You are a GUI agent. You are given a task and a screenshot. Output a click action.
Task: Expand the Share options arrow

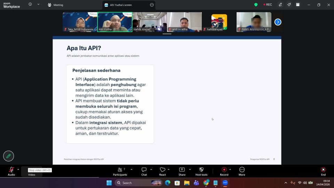[190, 170]
